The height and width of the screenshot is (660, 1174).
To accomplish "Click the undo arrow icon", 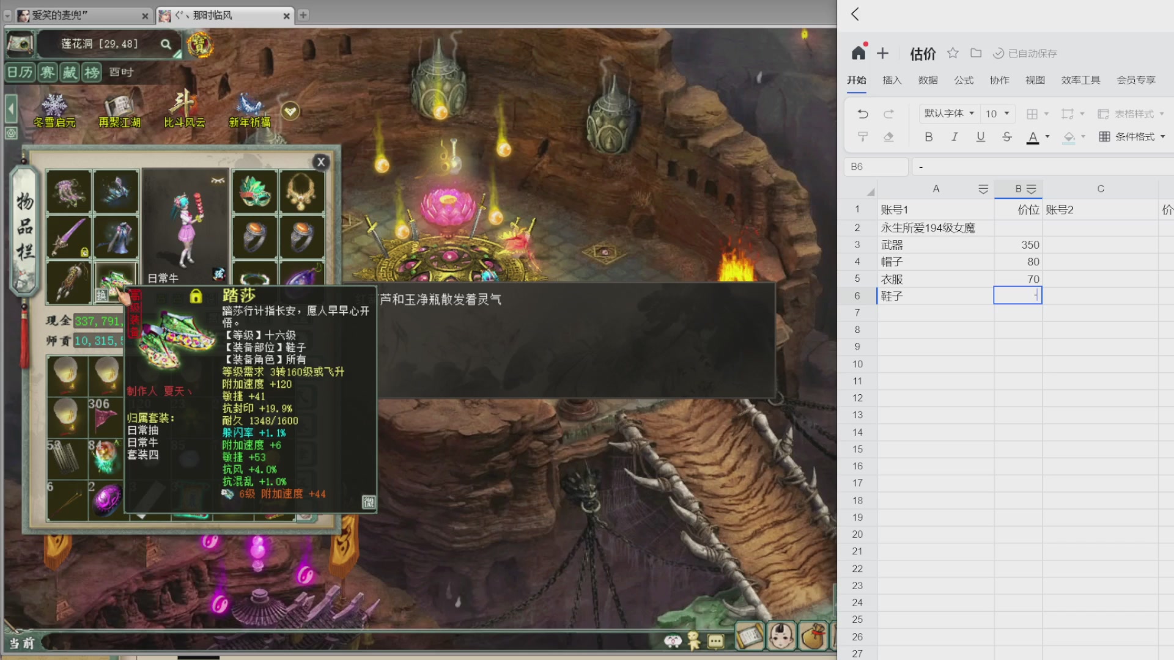I will [863, 114].
